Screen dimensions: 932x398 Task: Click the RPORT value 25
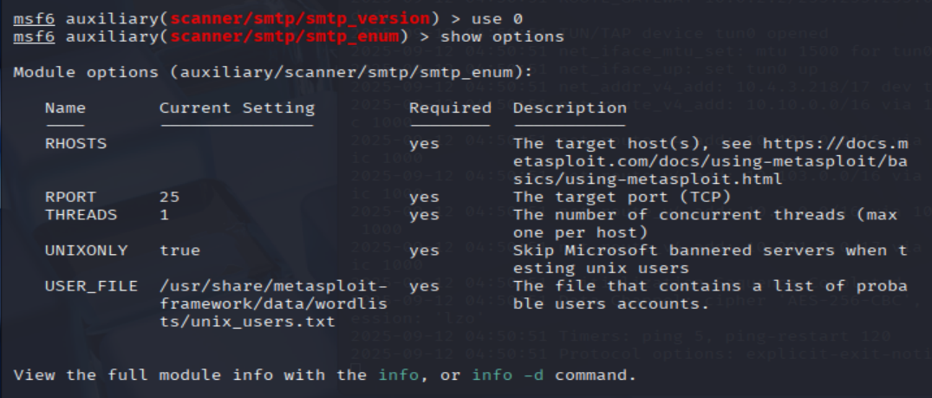(x=170, y=197)
